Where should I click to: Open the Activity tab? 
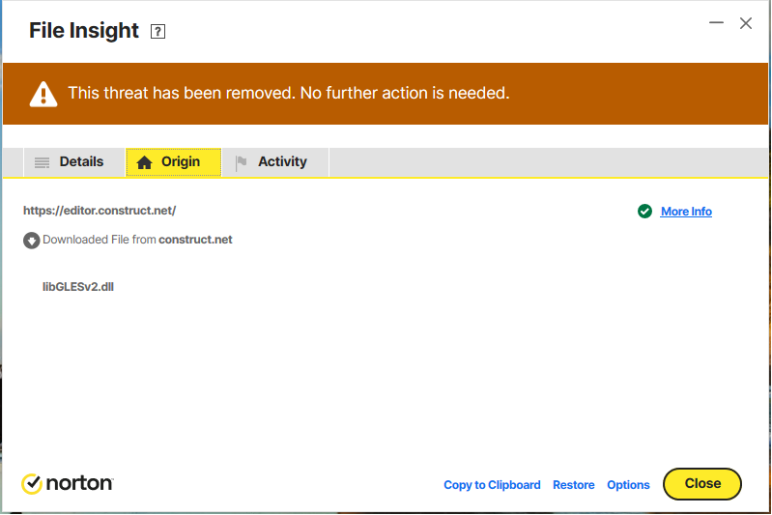pos(275,162)
